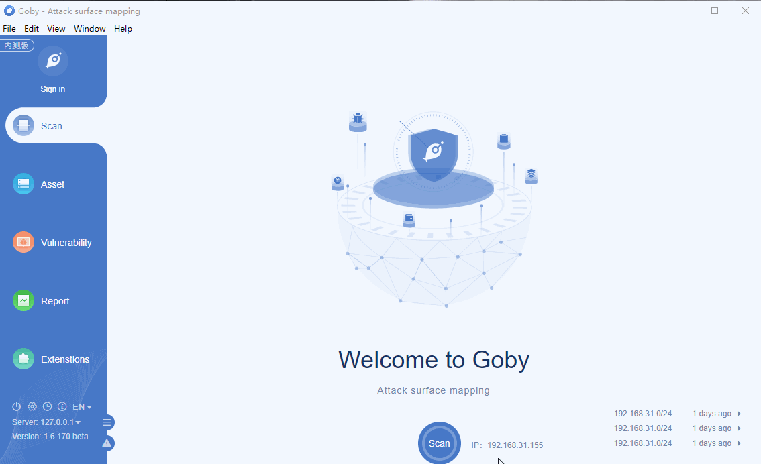The image size is (761, 464).
Task: Expand the Server 127.0.0.1 dropdown
Action: click(46, 422)
